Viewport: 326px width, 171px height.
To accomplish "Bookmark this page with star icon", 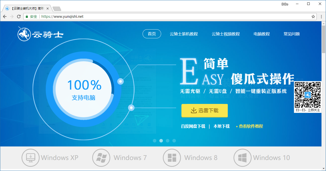I will 313,17.
